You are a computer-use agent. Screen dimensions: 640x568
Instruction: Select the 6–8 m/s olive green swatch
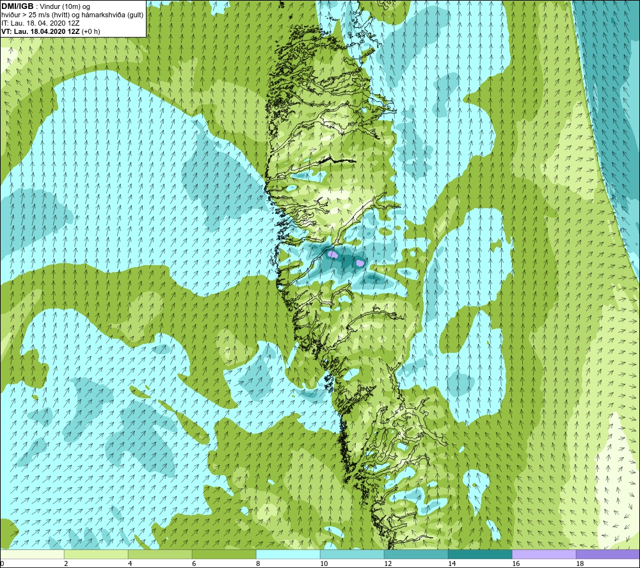(224, 554)
